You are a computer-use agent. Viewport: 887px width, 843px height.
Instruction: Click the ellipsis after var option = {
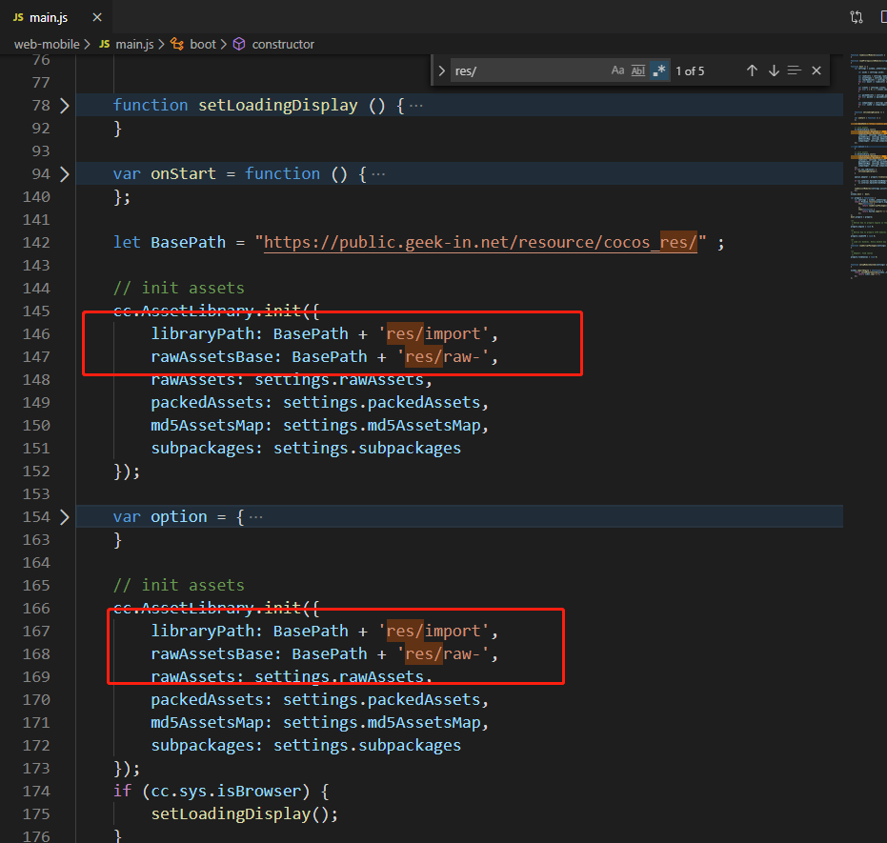coord(255,517)
